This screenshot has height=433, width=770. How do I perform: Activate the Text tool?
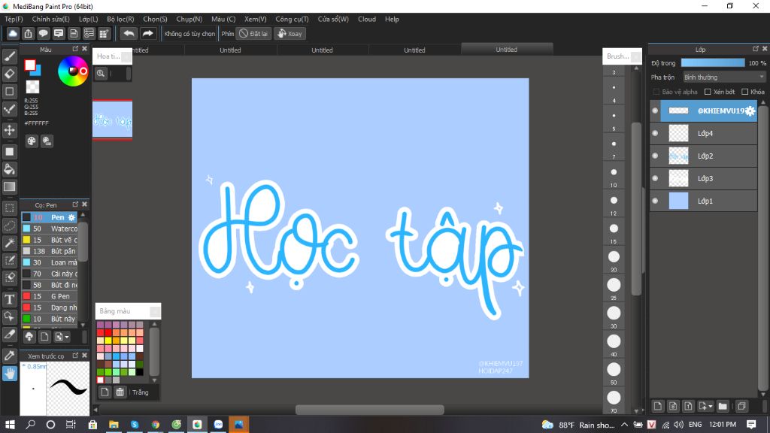(x=9, y=299)
